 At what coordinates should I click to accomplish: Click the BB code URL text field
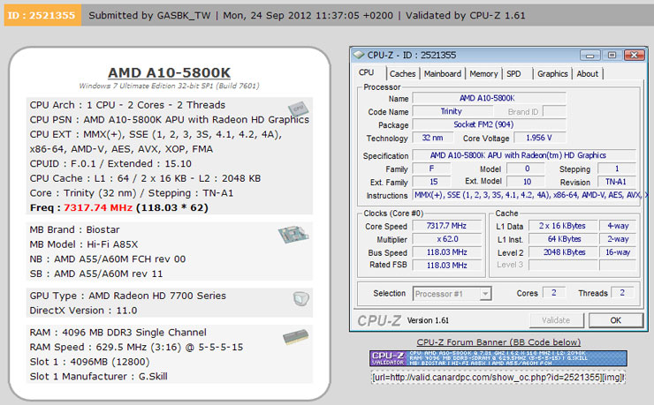498,377
